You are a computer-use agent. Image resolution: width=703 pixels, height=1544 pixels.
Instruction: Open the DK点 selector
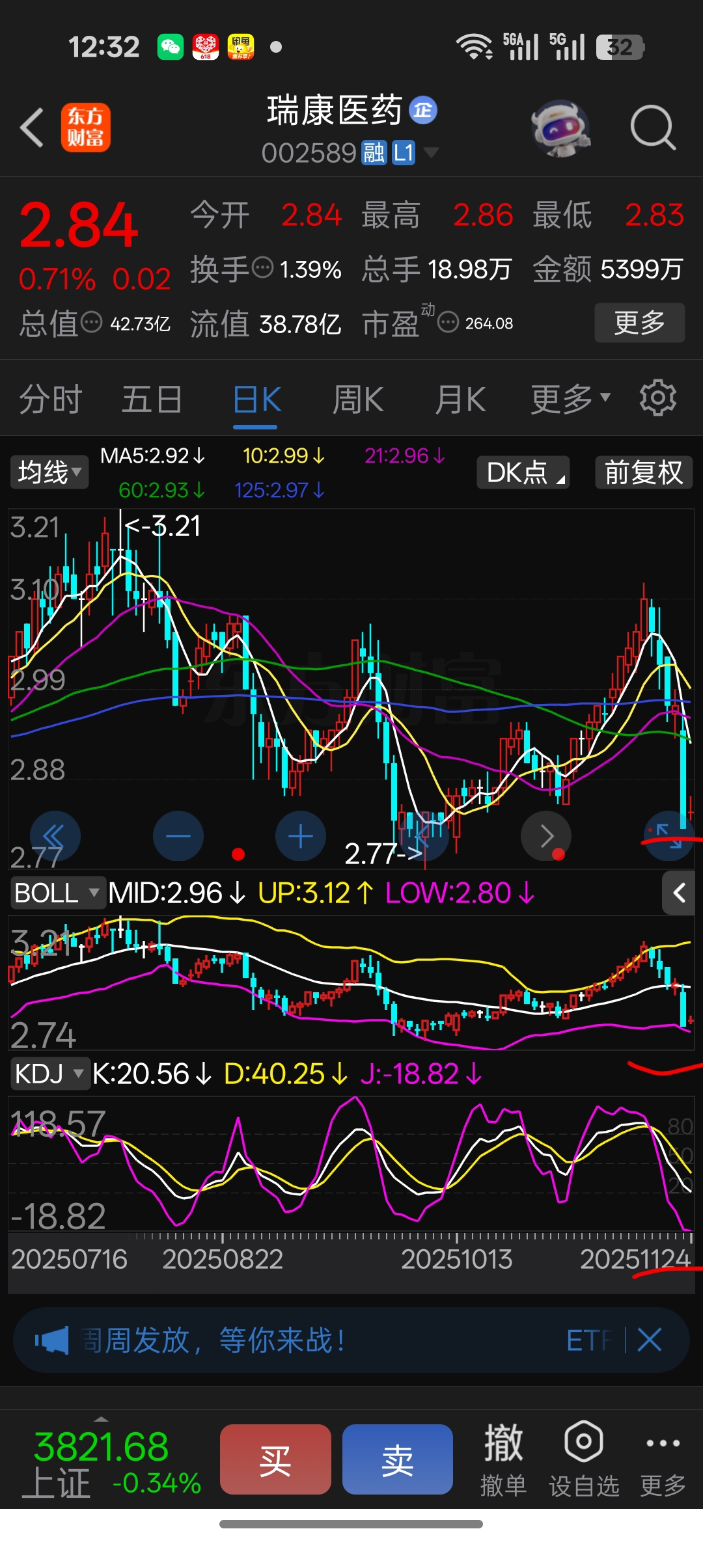click(x=523, y=472)
